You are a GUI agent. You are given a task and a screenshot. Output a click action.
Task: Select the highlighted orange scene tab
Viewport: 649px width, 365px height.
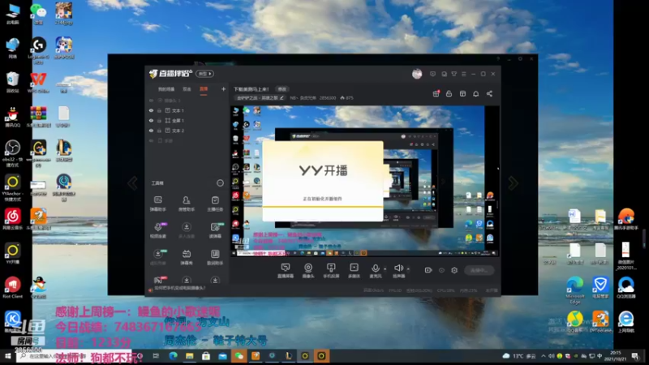204,89
